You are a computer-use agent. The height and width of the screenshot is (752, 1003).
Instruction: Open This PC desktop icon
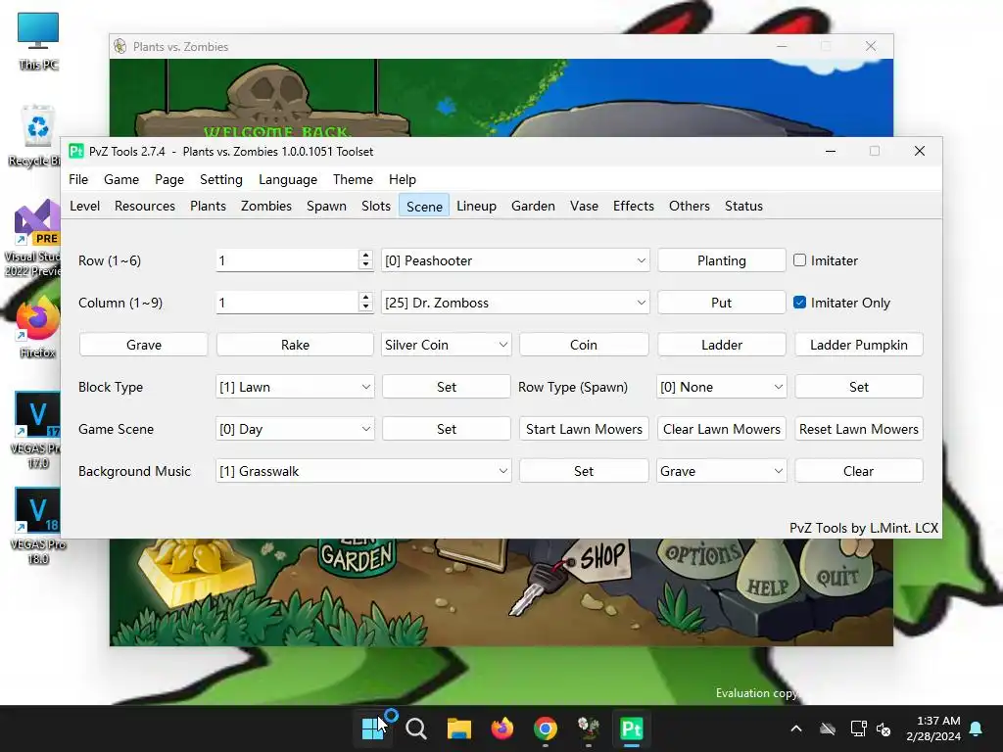[38, 41]
